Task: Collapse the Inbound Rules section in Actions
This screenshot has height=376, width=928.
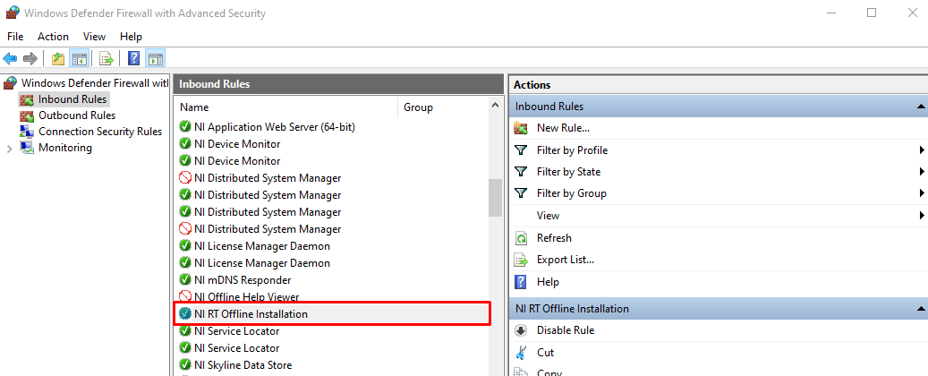Action: pos(921,107)
